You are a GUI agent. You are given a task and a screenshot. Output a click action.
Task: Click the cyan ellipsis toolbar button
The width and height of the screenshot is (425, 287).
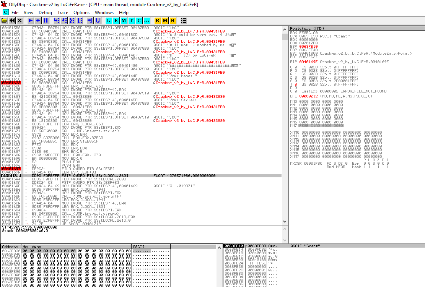coord(147,21)
